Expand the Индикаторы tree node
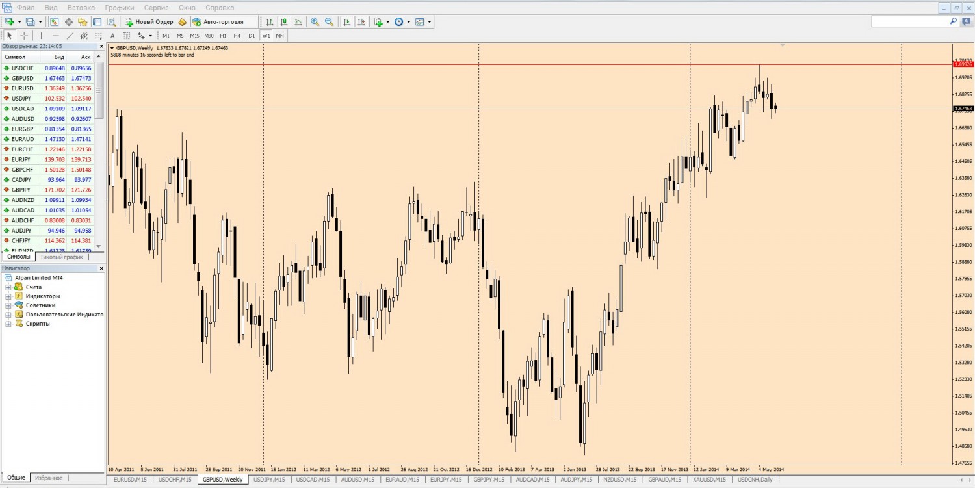Viewport: 975px width, 488px height. (x=8, y=296)
